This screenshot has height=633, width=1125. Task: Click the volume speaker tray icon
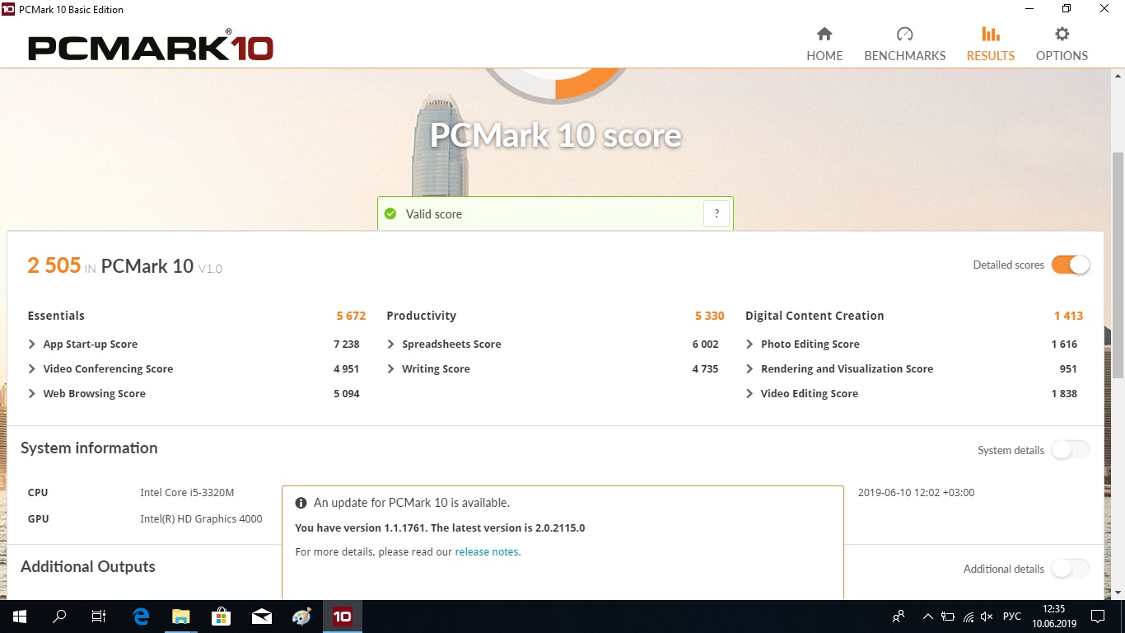click(987, 617)
